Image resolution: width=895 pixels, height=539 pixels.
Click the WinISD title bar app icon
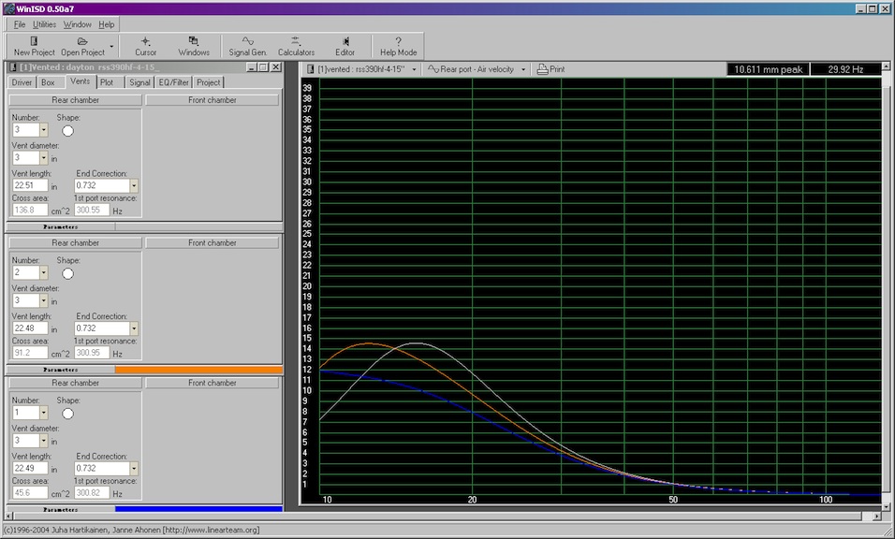(9, 8)
